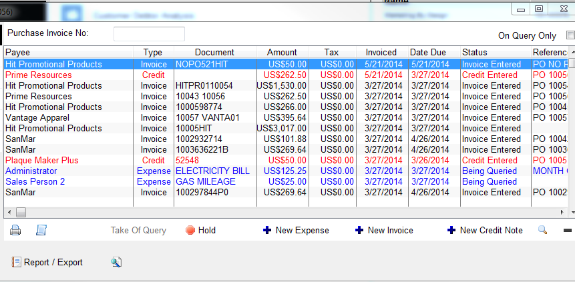
Task: Sort by the Type column header
Action: point(154,53)
